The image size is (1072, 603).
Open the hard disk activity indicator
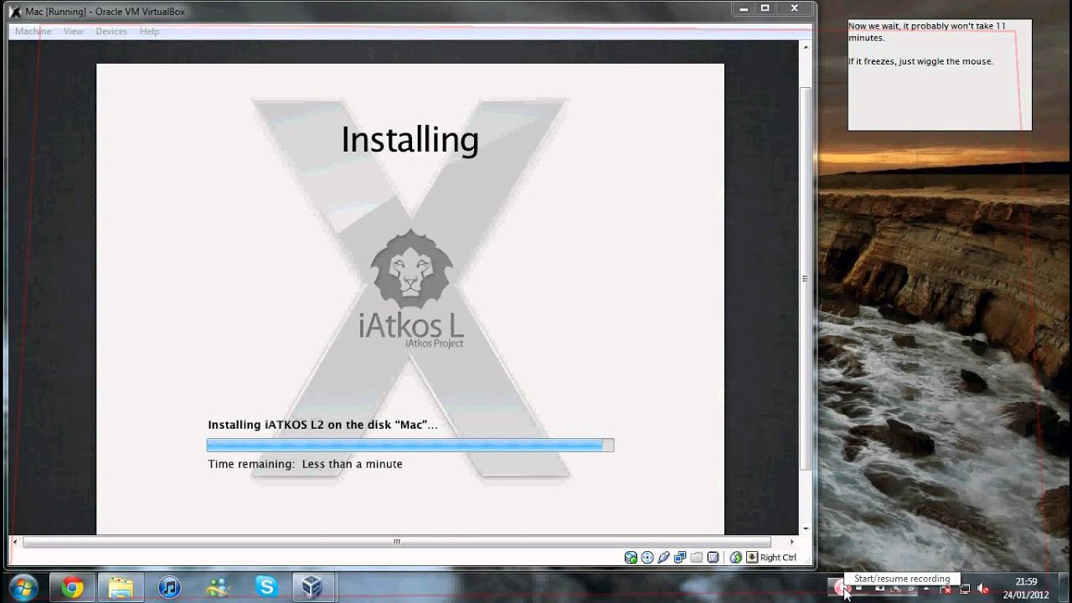631,558
